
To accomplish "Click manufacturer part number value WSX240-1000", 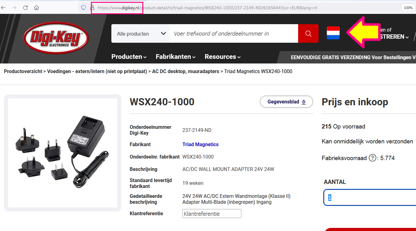I will [198, 157].
